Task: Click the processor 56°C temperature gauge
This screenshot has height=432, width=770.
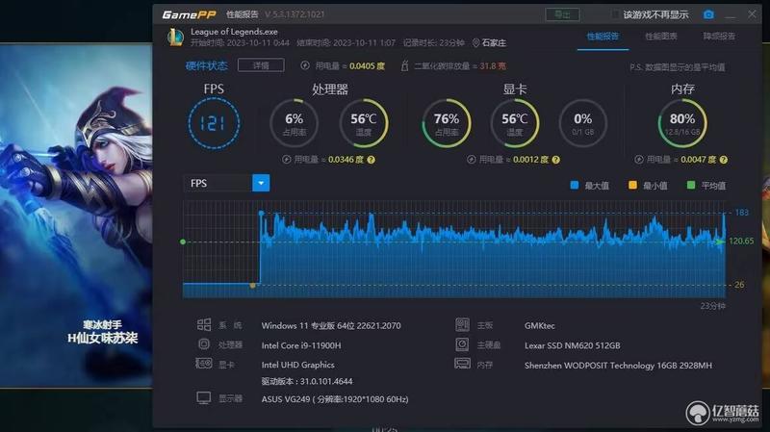Action: 364,123
